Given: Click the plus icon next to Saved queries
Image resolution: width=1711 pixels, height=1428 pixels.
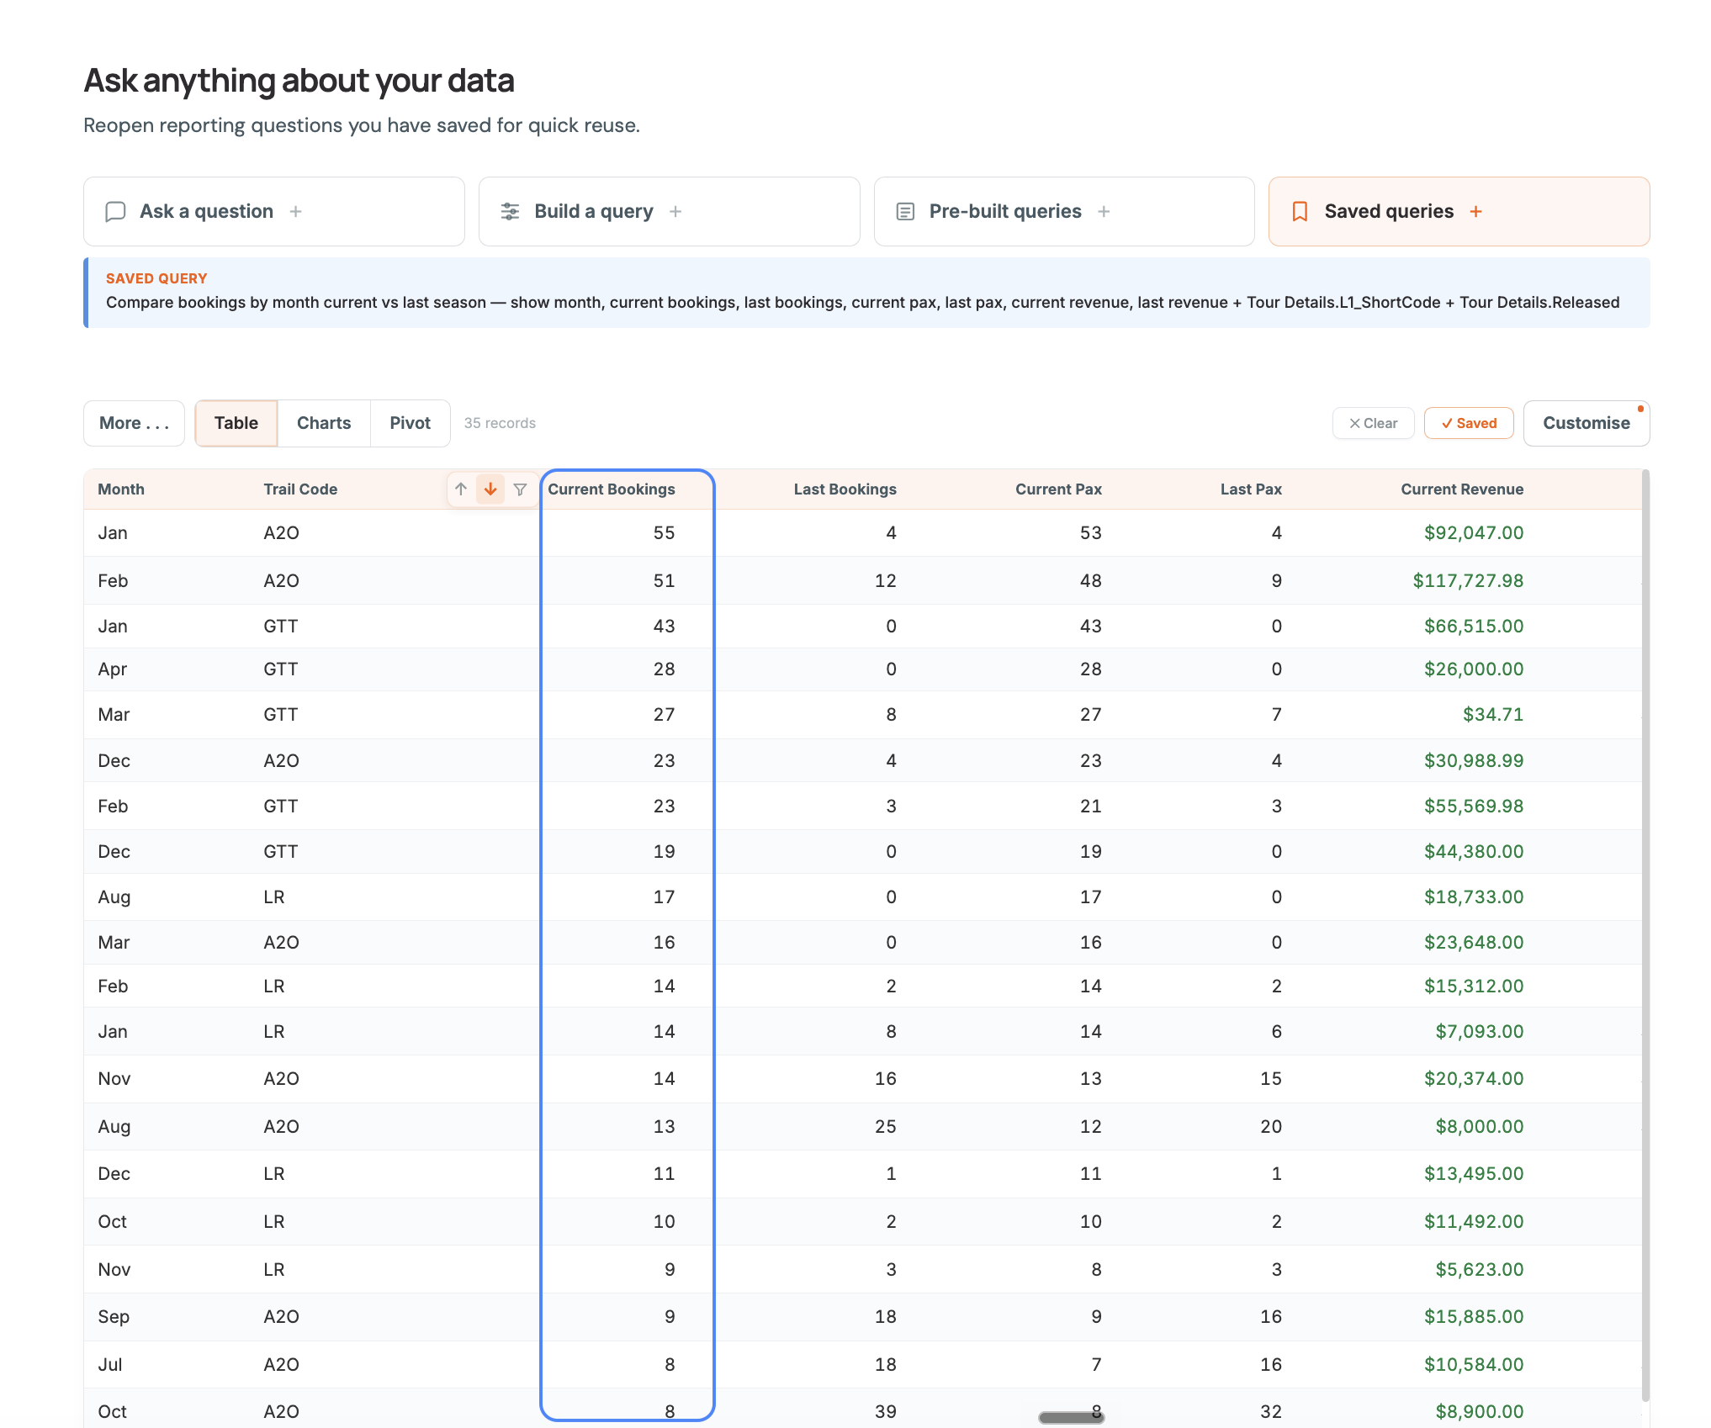Looking at the screenshot, I should pos(1475,211).
